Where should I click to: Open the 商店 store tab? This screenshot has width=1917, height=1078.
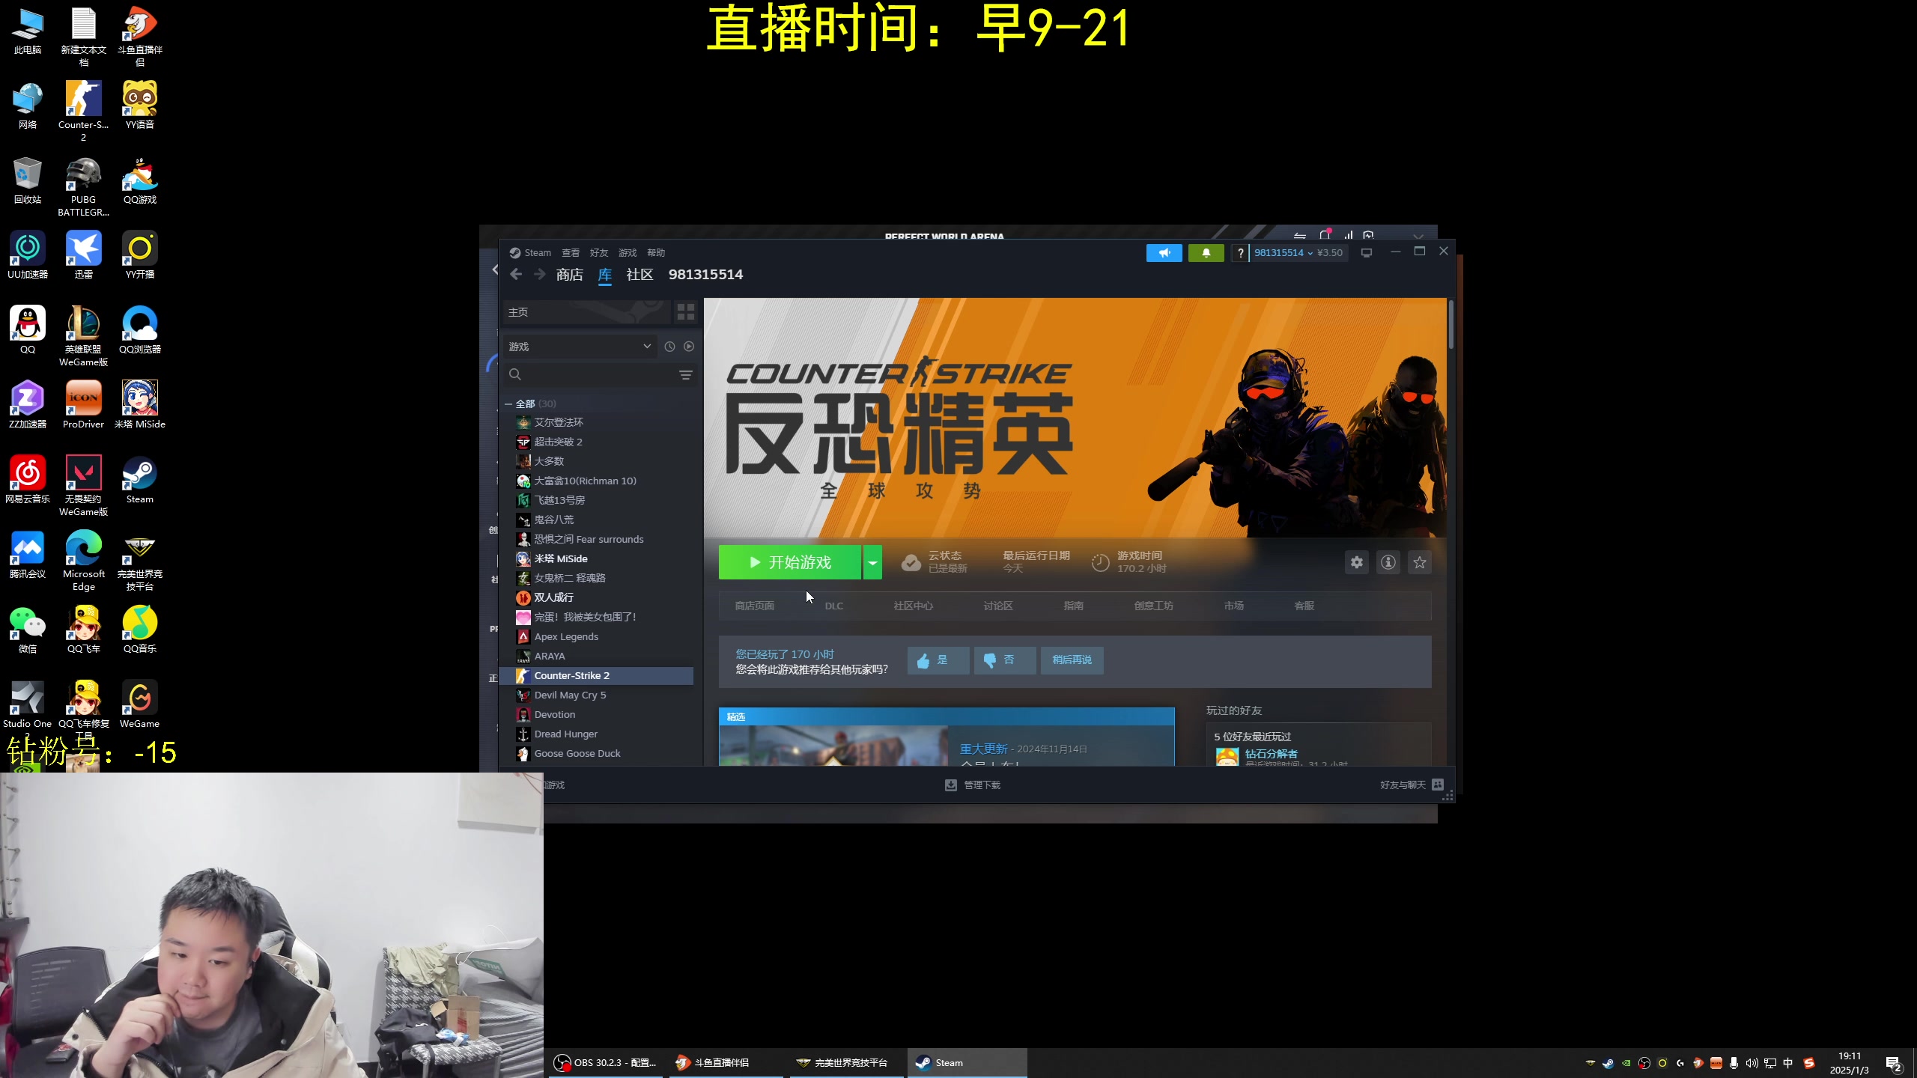click(569, 275)
